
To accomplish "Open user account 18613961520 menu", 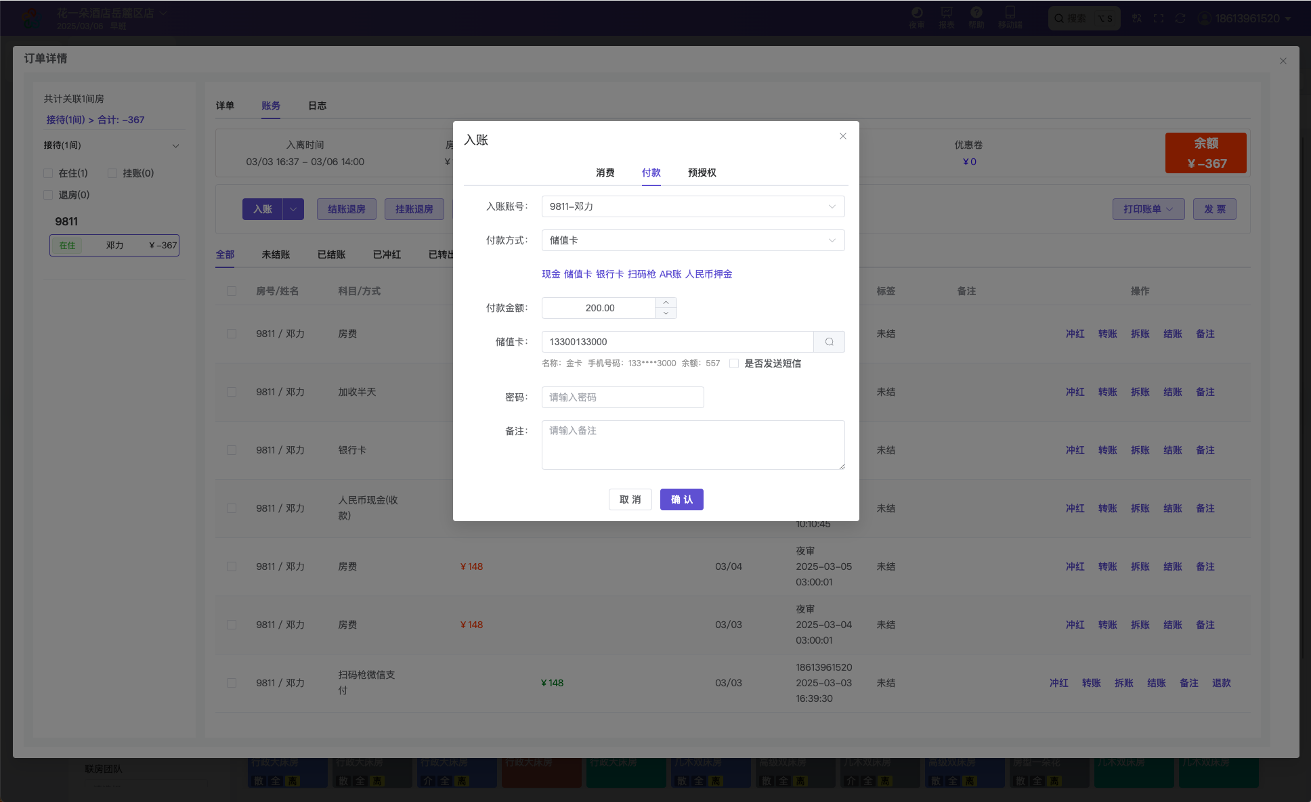I will (x=1245, y=18).
